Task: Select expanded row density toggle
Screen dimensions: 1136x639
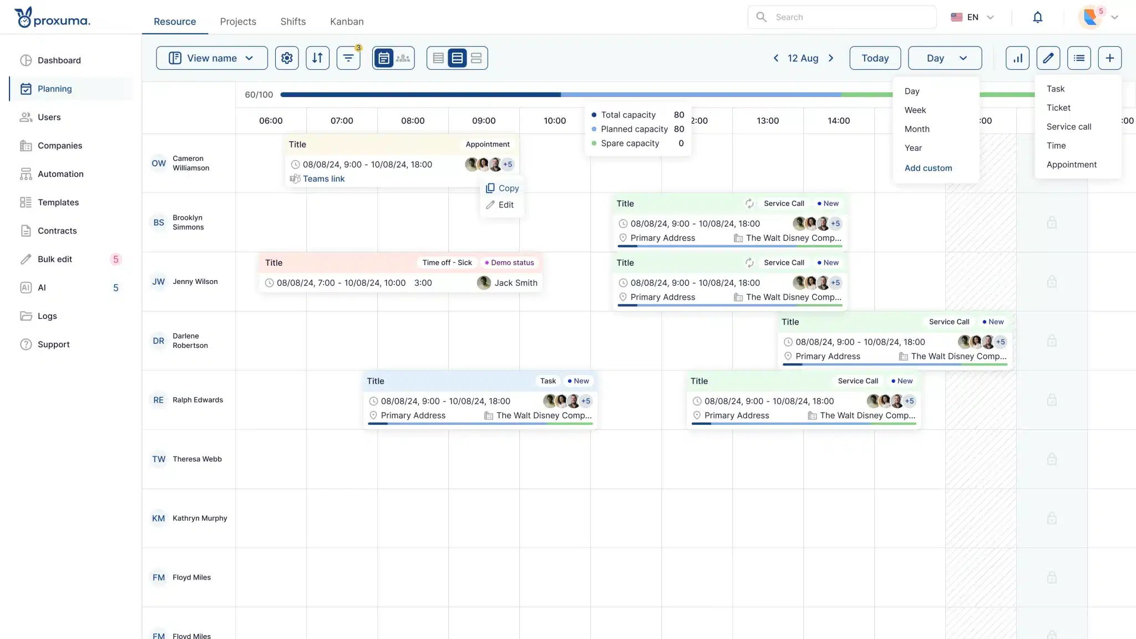Action: pyautogui.click(x=476, y=58)
